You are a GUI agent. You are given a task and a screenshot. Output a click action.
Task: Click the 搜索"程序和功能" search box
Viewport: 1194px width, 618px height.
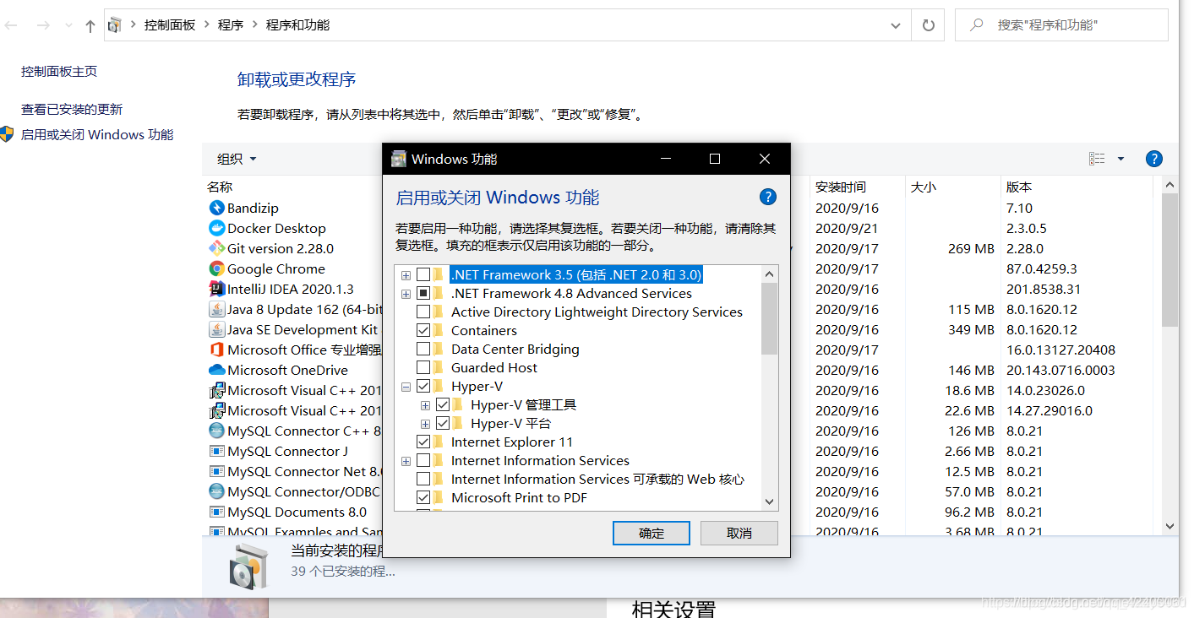1061,25
